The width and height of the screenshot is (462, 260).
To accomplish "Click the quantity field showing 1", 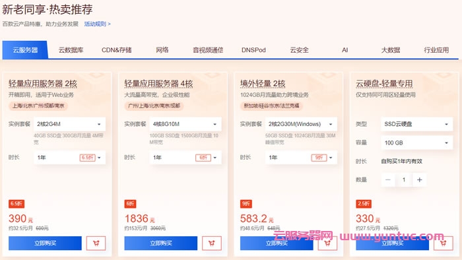I will click(x=404, y=179).
